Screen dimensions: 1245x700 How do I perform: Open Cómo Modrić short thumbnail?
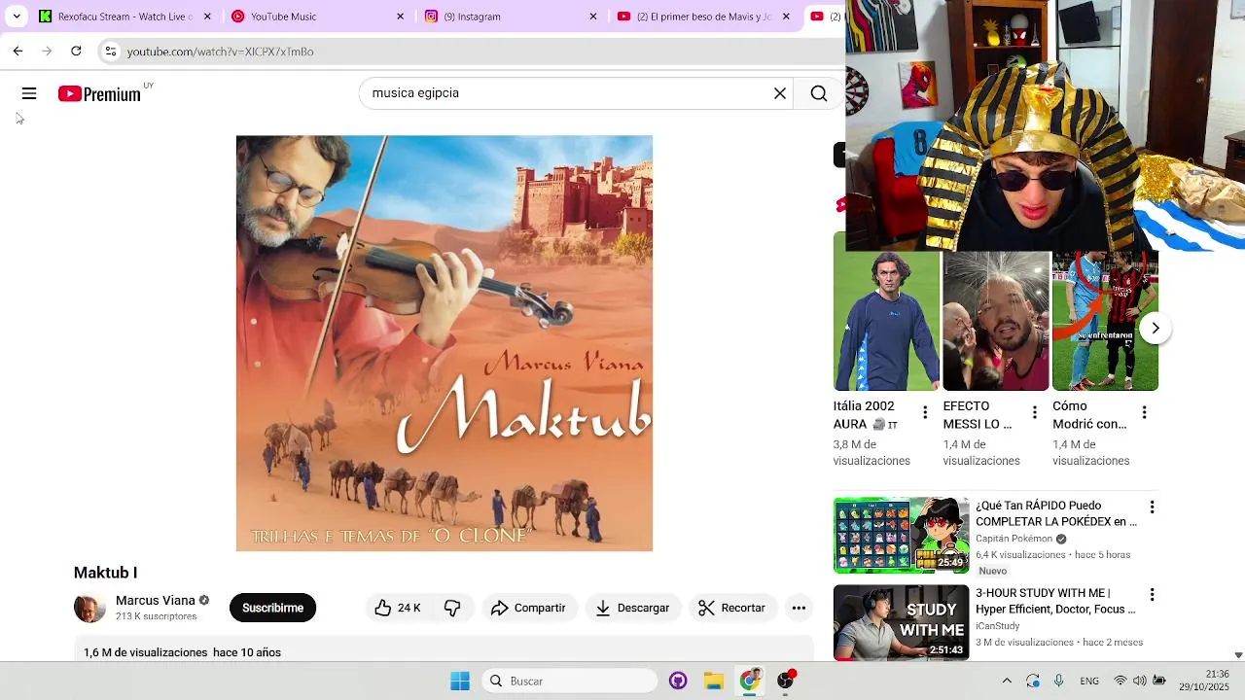(x=1105, y=321)
